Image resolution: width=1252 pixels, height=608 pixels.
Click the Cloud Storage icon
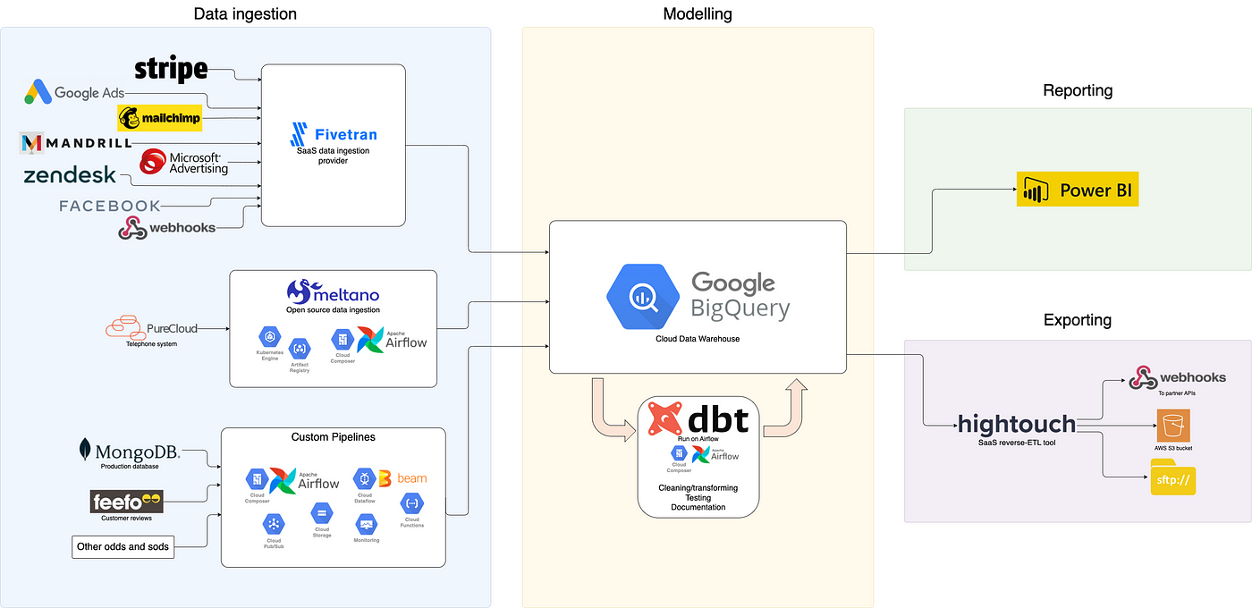(x=322, y=514)
